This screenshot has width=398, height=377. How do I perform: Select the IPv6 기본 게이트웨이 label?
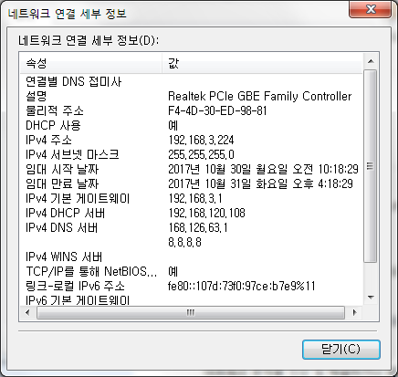click(x=78, y=300)
